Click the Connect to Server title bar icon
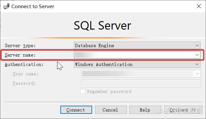206x119 pixels. [x=6, y=6]
